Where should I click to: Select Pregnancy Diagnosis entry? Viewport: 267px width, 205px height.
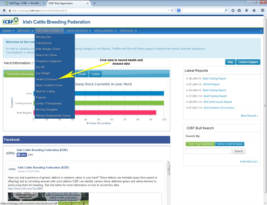(55, 61)
